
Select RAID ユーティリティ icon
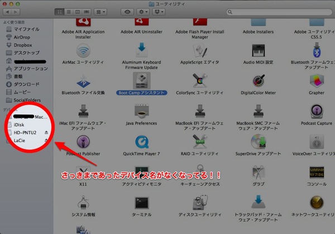click(x=200, y=142)
